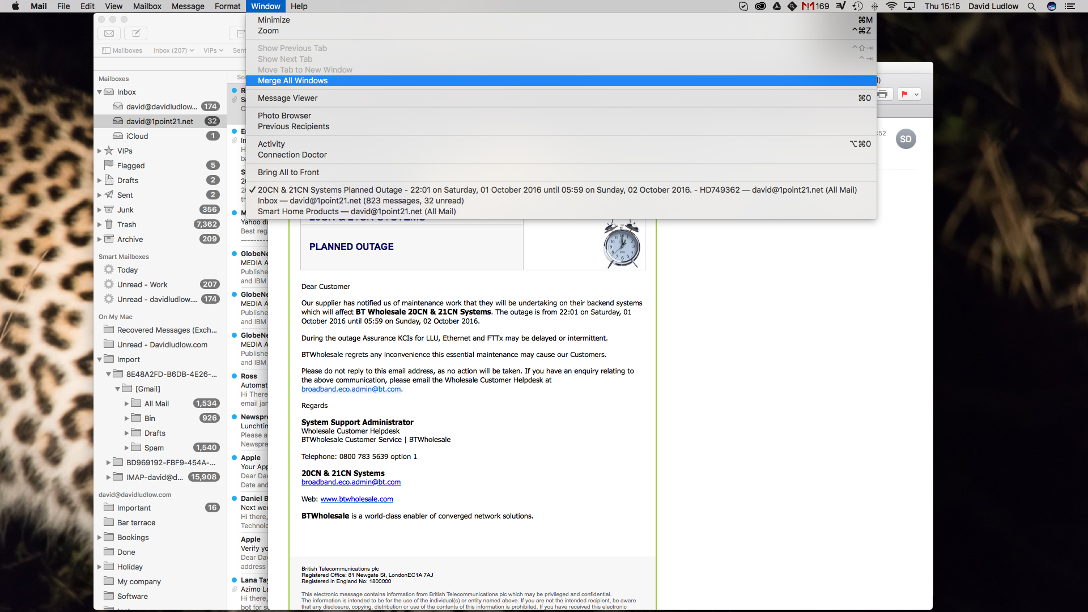
Task: Open the Help menu
Action: tap(299, 6)
